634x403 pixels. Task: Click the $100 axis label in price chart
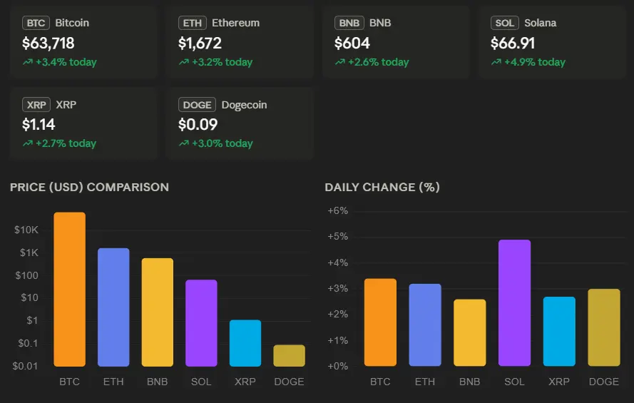click(x=26, y=275)
